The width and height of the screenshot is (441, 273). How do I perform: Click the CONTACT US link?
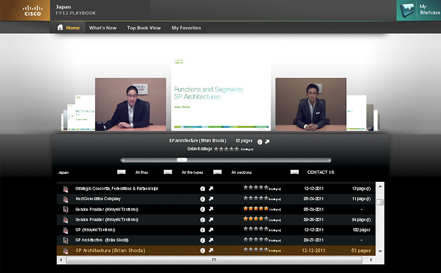coord(321,172)
